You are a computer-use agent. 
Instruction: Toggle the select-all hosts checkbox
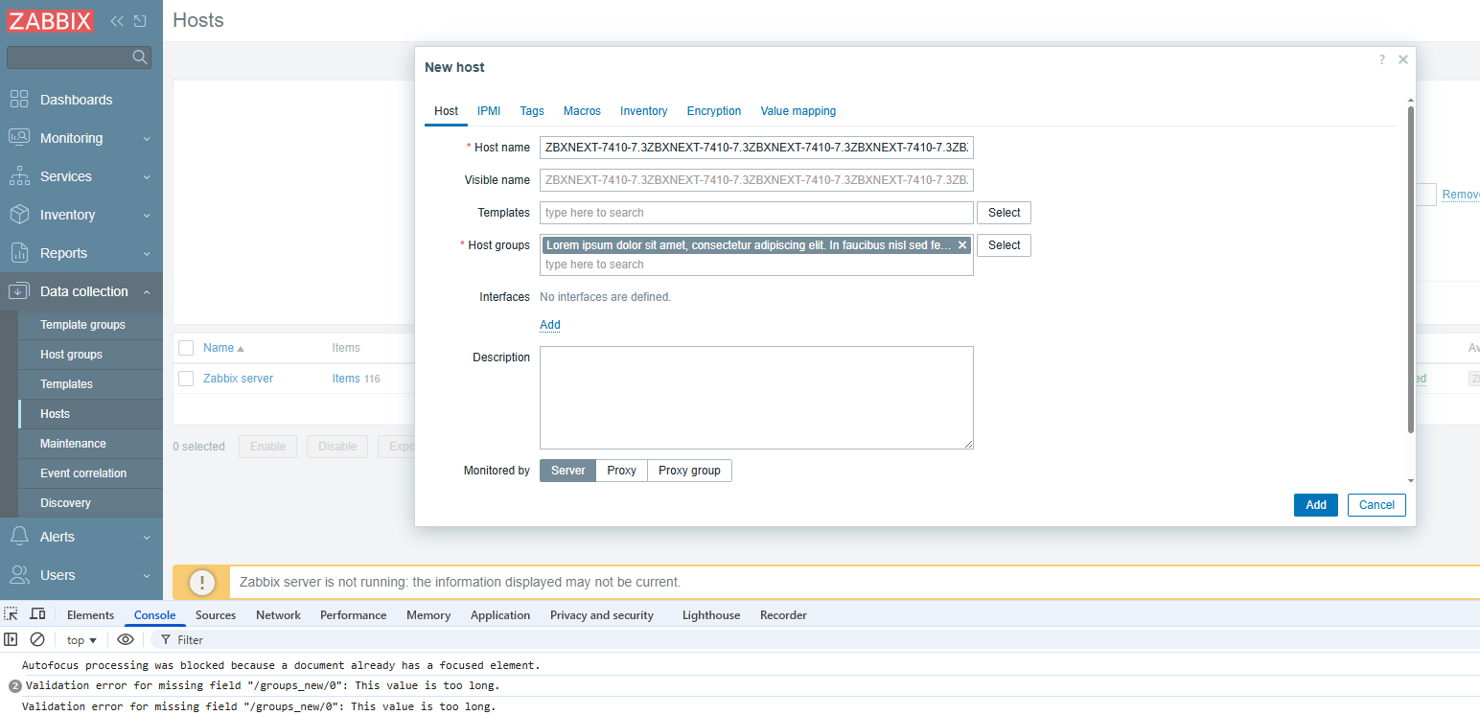[x=186, y=348]
